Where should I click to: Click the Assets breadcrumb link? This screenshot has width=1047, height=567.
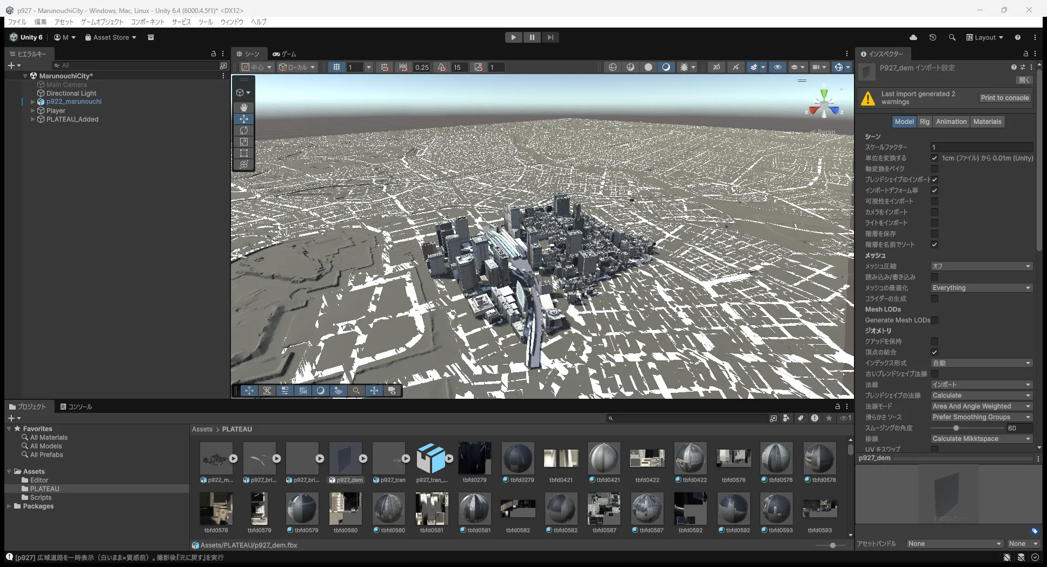(202, 430)
